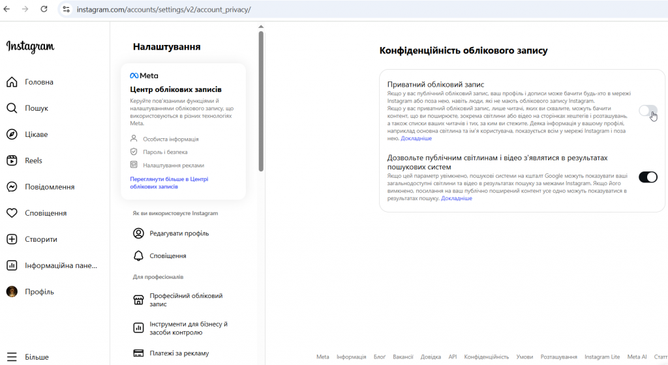Screen dimensions: 668x365
Task: Open dashboard (Інформаційна панель) chart icon
Action: 12,265
